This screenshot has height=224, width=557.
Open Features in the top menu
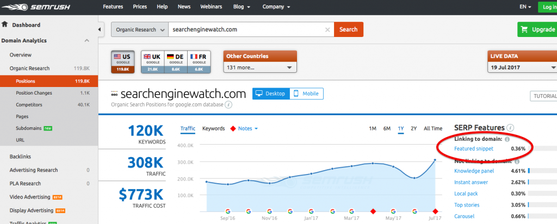[x=113, y=7]
